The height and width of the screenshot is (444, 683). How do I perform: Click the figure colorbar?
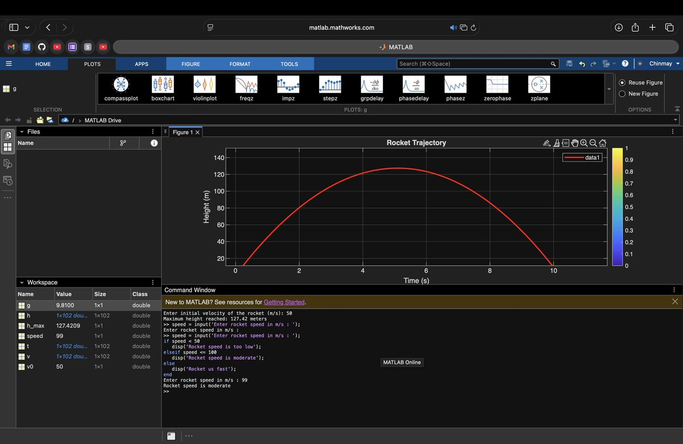617,207
